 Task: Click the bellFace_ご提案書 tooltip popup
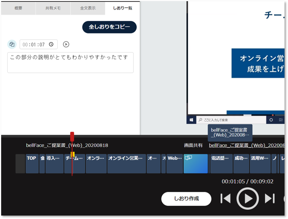tap(230, 133)
